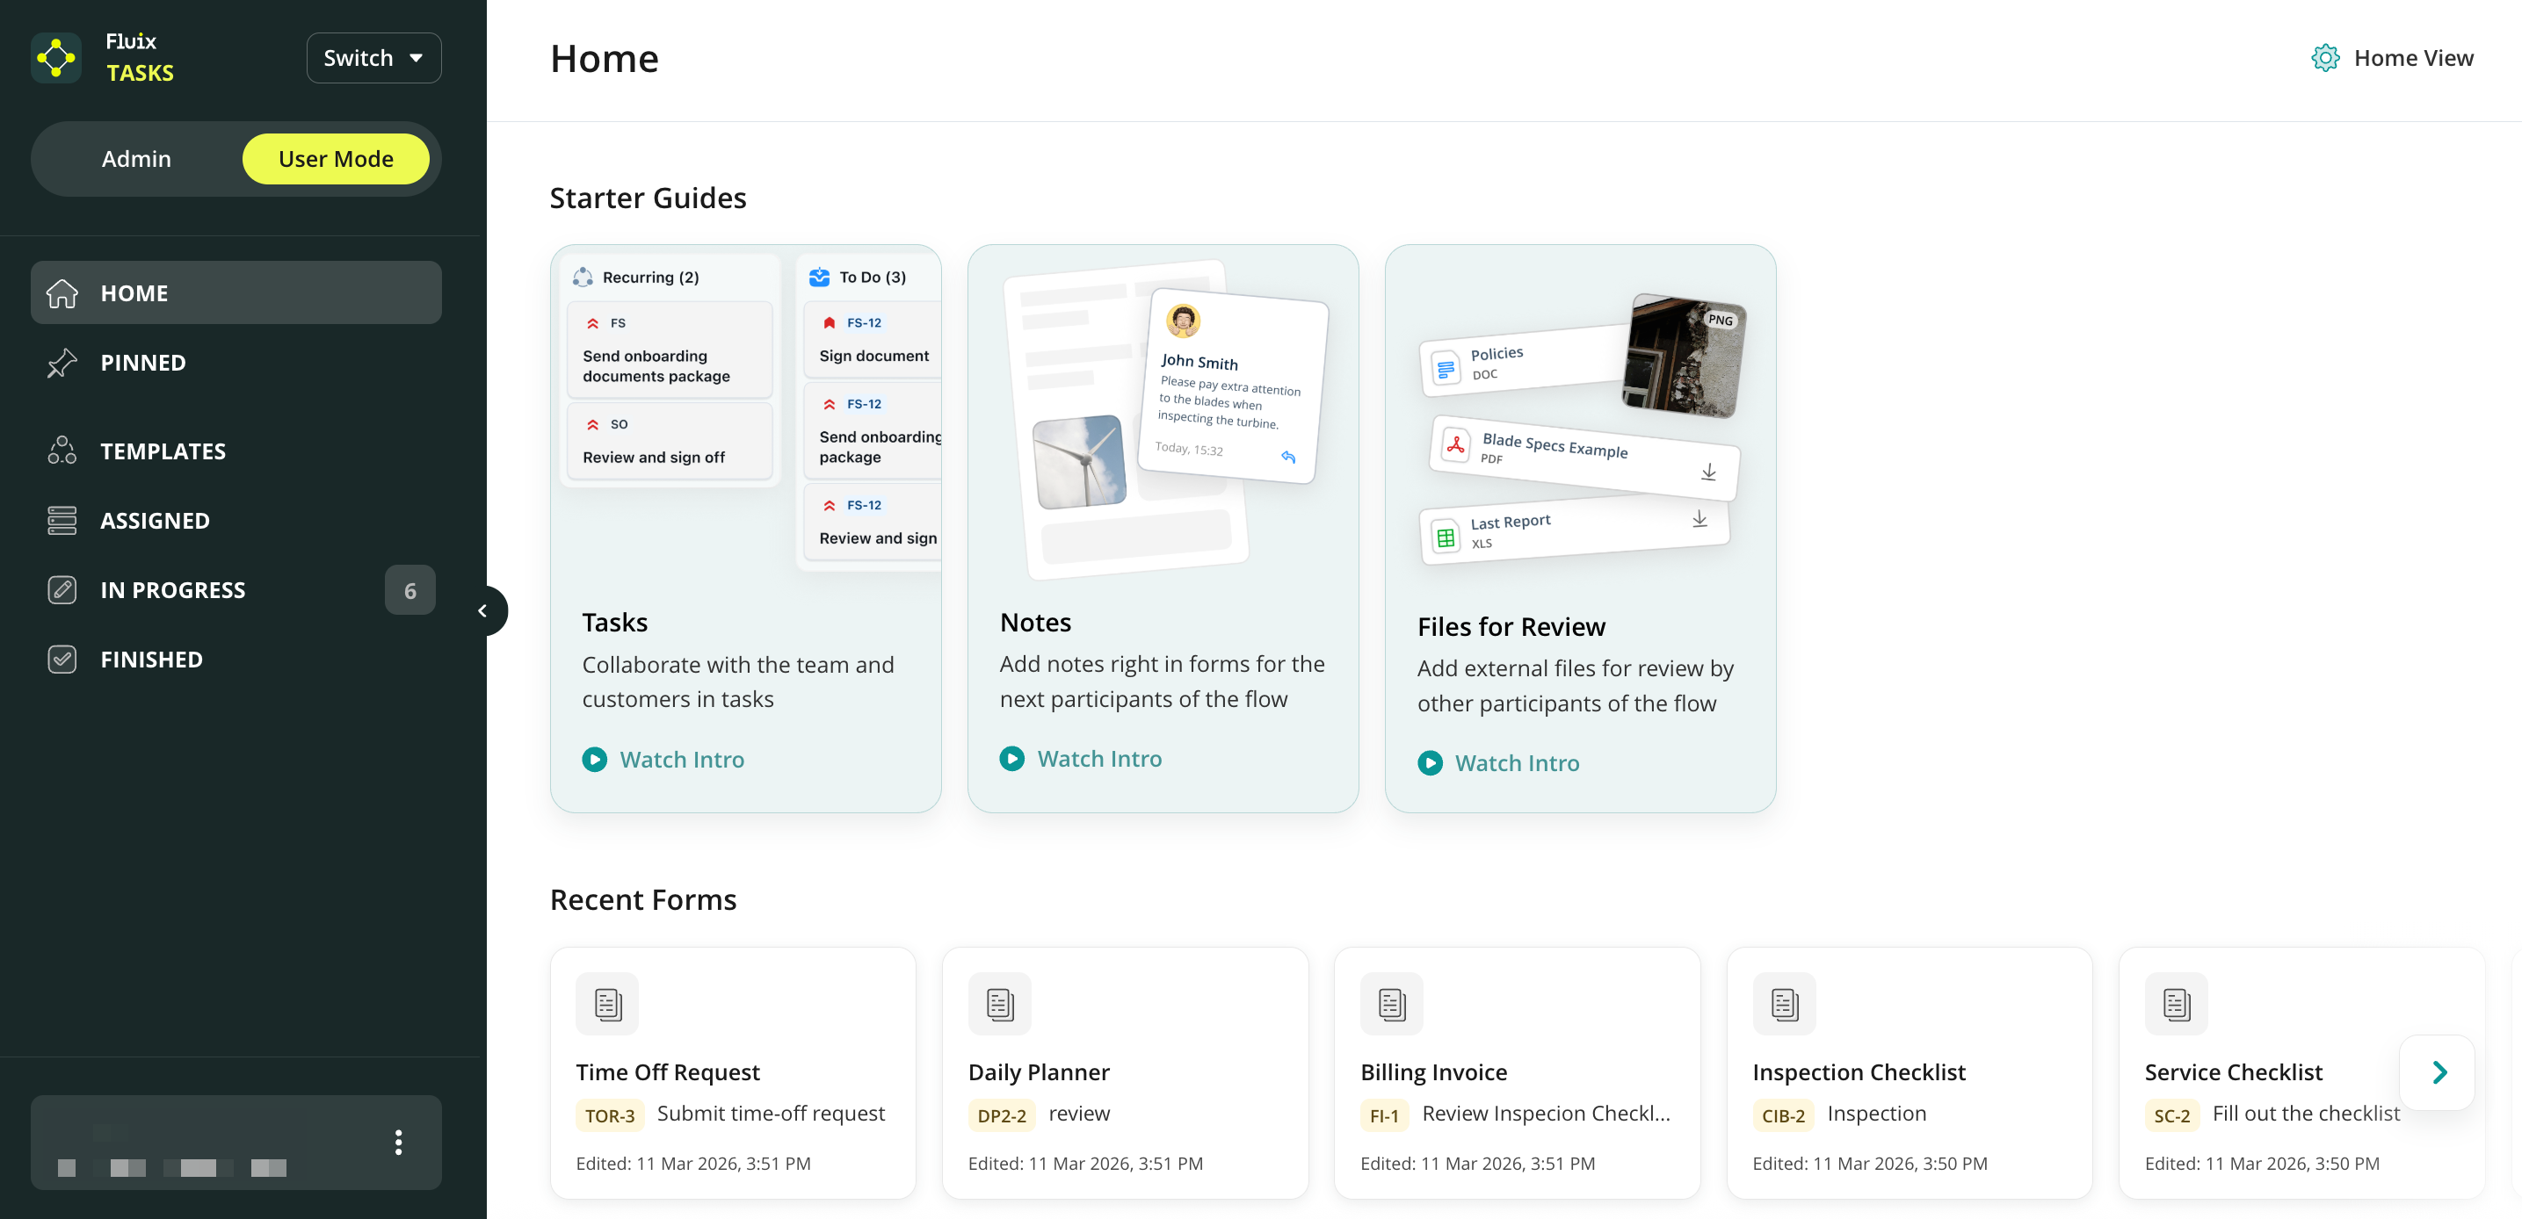Click the Finished checkmark icon in sidebar
Screen dimensions: 2522x1219
pos(62,660)
